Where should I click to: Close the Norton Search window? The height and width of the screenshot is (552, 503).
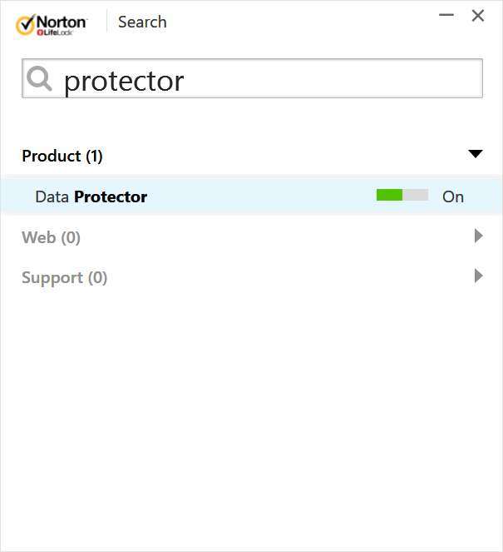pyautogui.click(x=478, y=16)
